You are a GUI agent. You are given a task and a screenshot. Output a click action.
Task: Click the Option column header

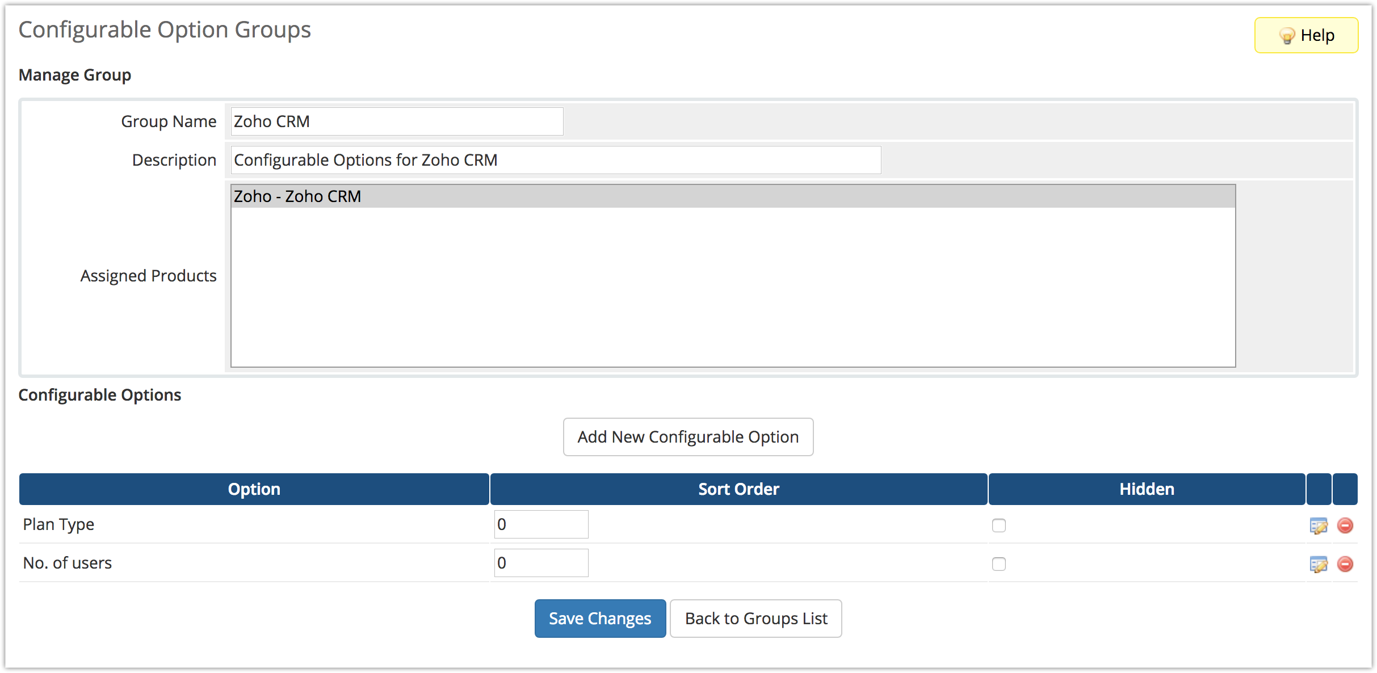[254, 489]
